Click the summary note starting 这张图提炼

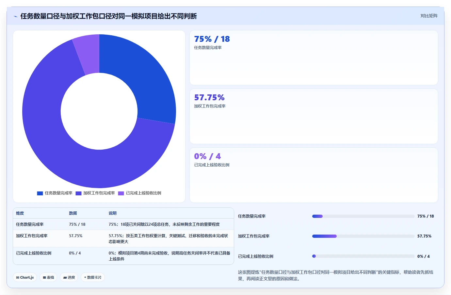[336, 275]
